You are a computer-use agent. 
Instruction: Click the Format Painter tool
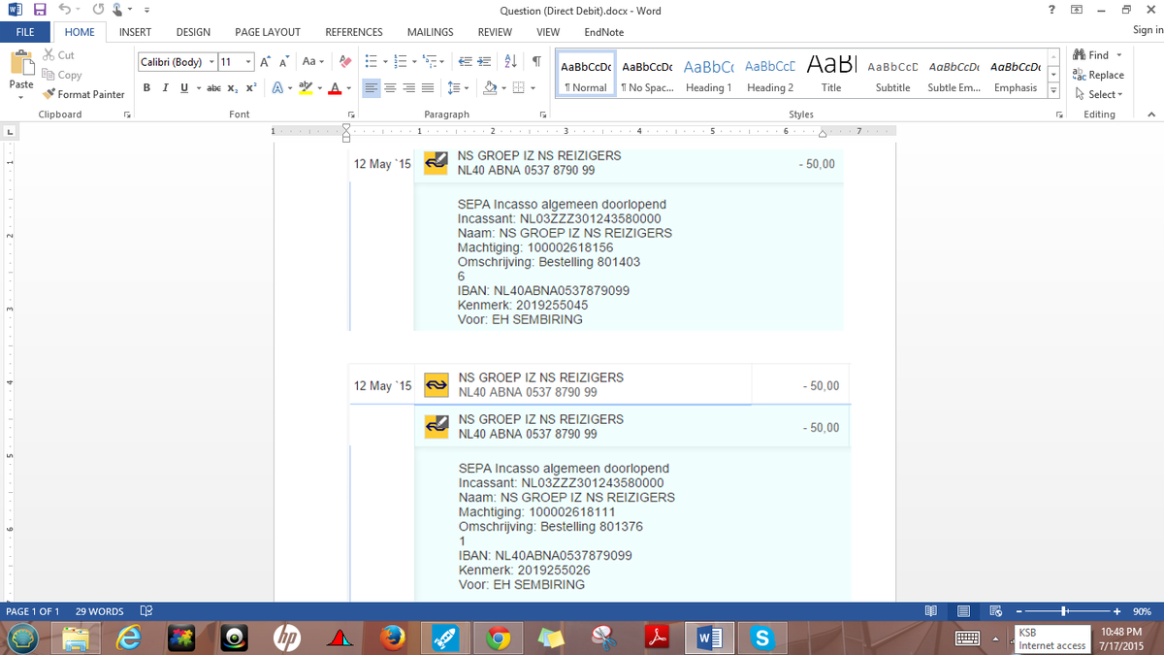coord(83,94)
